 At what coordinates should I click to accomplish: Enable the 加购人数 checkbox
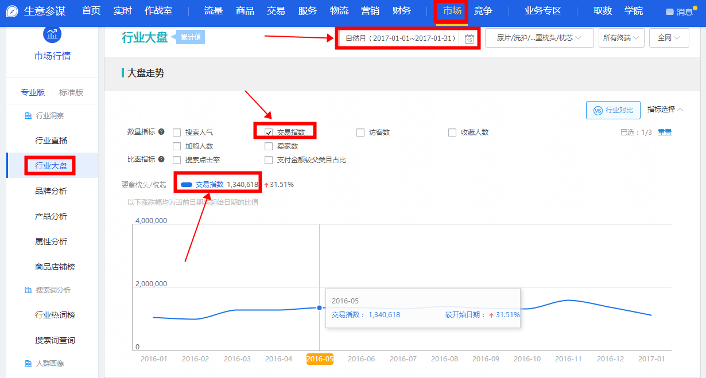point(177,146)
